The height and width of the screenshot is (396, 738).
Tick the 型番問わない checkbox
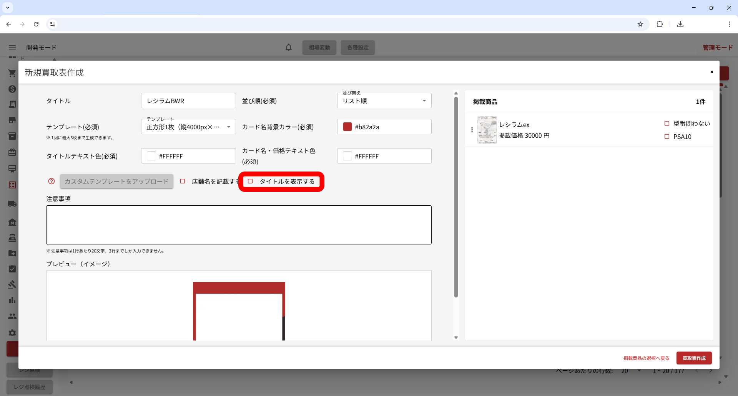(x=667, y=124)
